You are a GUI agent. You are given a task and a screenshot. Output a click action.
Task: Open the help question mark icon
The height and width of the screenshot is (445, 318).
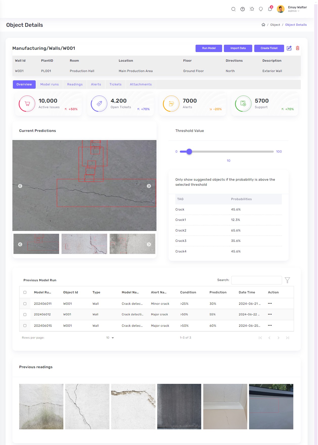click(242, 9)
